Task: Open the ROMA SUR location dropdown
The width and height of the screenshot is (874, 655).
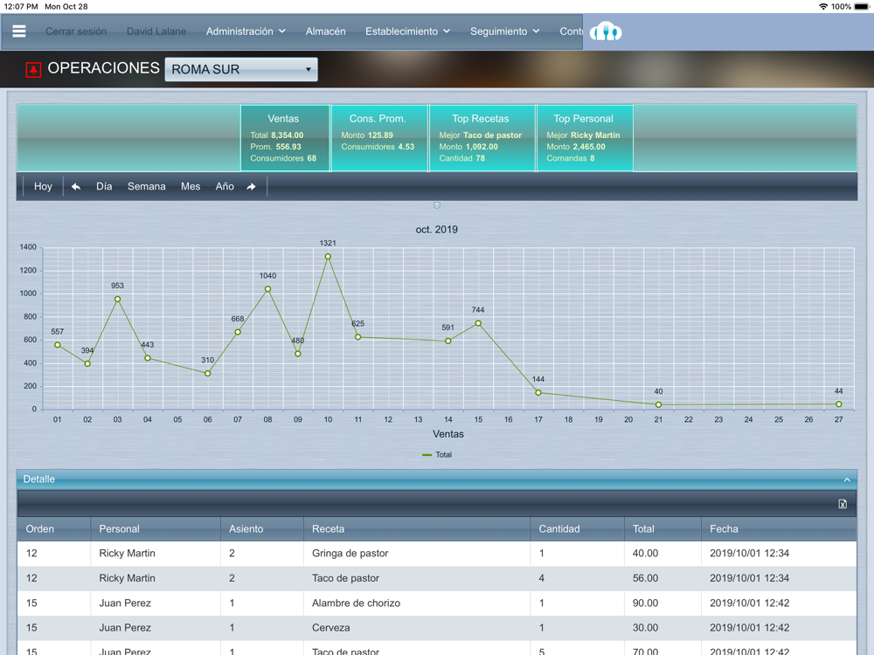Action: [x=241, y=70]
